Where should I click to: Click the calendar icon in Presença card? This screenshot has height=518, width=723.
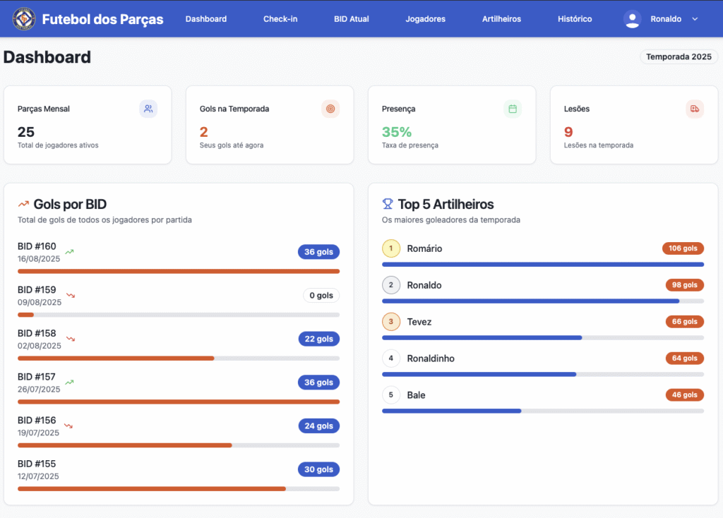coord(513,109)
